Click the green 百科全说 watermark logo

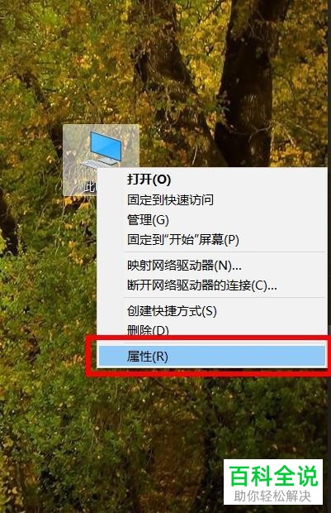click(273, 476)
